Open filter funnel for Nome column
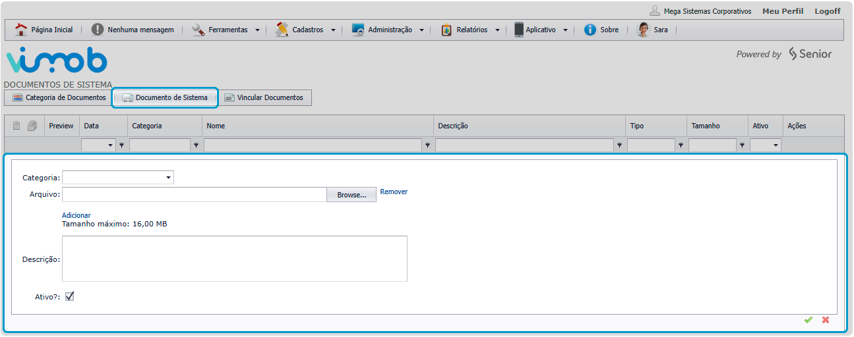854x337 pixels. (x=427, y=145)
